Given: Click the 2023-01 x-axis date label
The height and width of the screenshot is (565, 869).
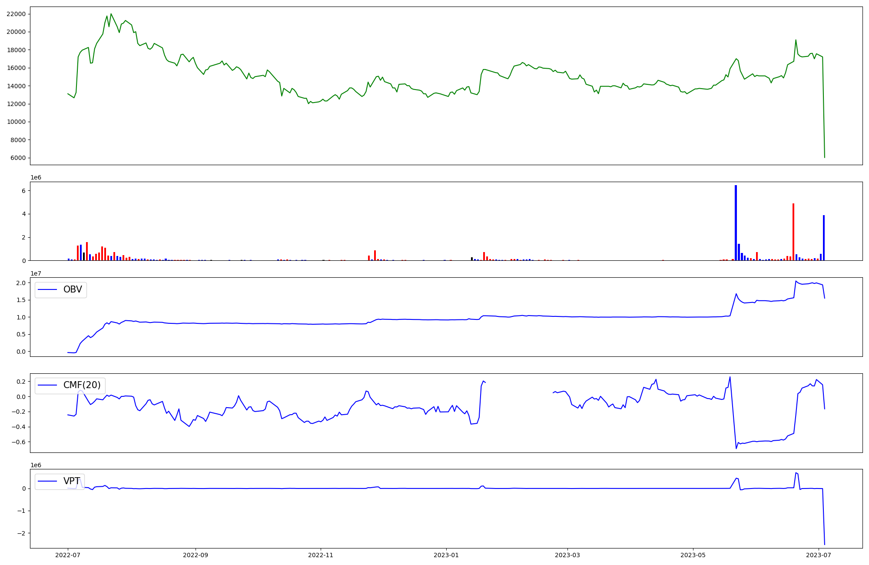Looking at the screenshot, I should [446, 555].
